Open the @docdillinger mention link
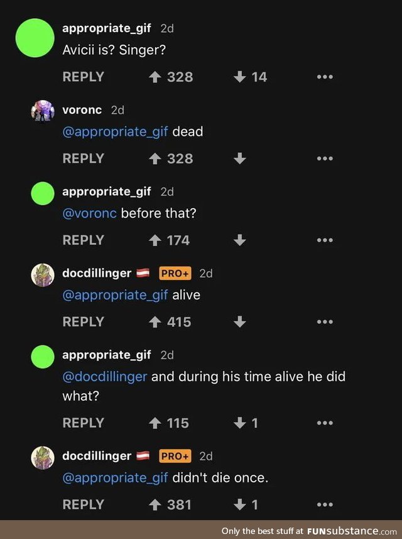 (x=105, y=377)
